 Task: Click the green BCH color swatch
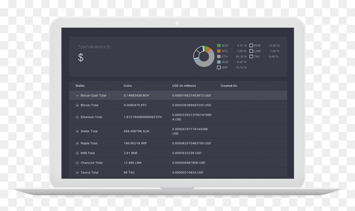point(219,45)
